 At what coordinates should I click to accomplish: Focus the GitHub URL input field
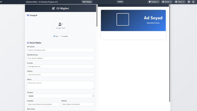coord(77,104)
